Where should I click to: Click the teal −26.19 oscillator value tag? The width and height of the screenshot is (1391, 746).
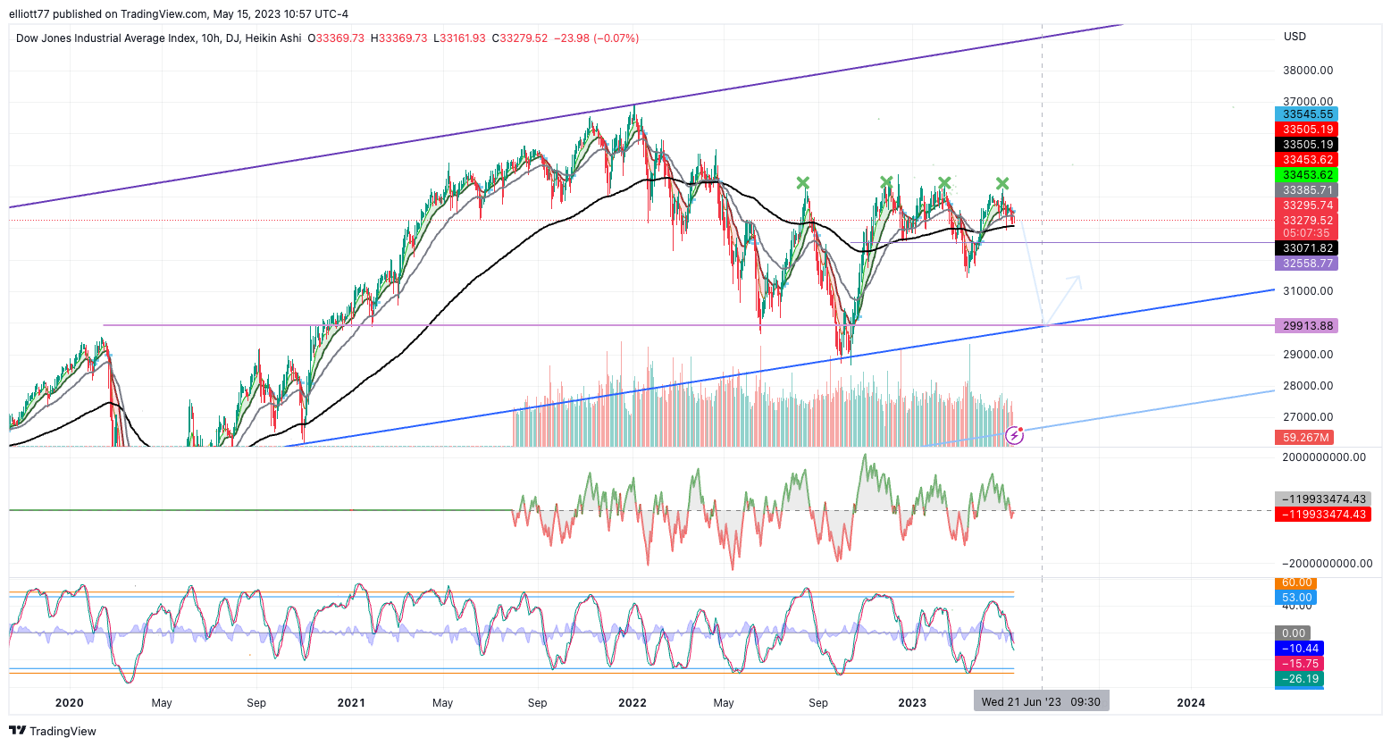pos(1299,679)
